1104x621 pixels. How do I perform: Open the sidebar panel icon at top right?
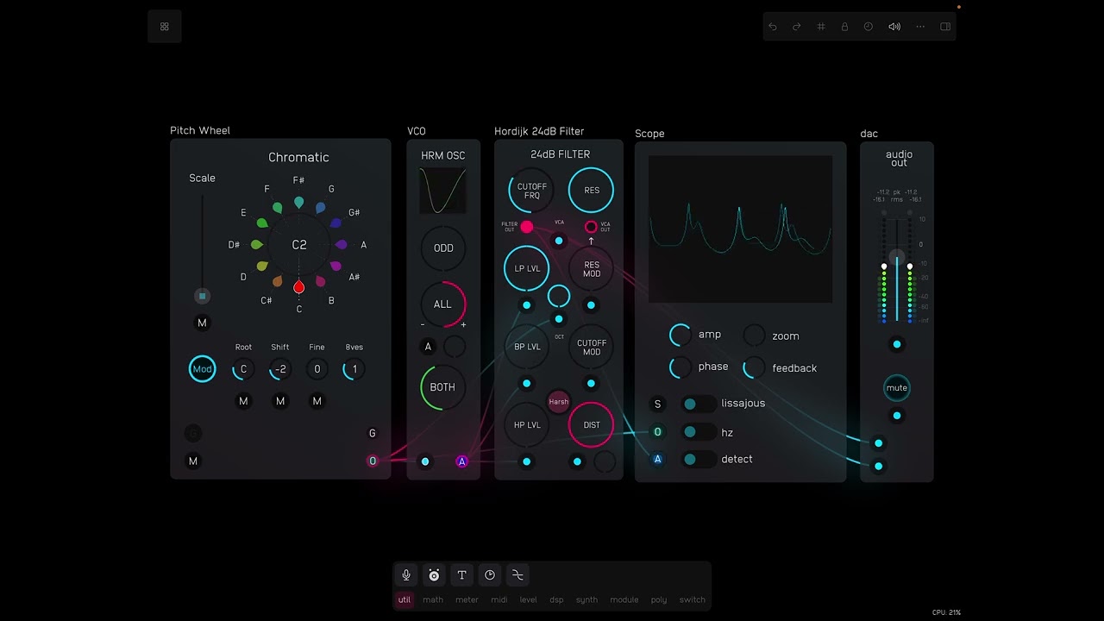click(945, 27)
